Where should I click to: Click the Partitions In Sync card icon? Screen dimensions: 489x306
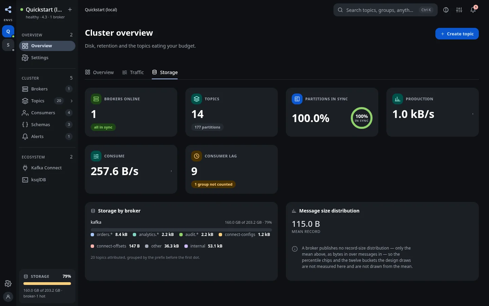(297, 99)
